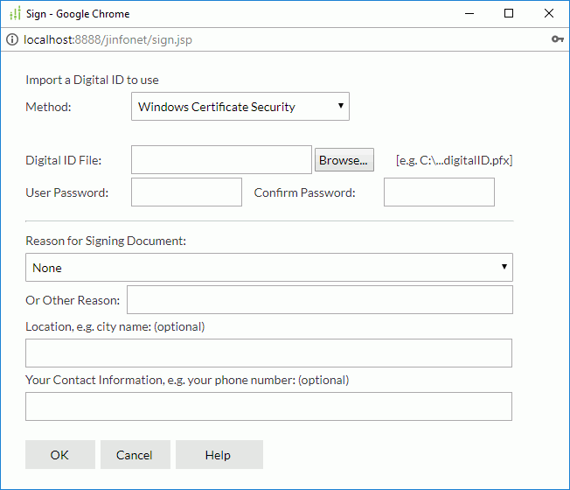
Task: Click the Your Contact Information field
Action: click(268, 406)
